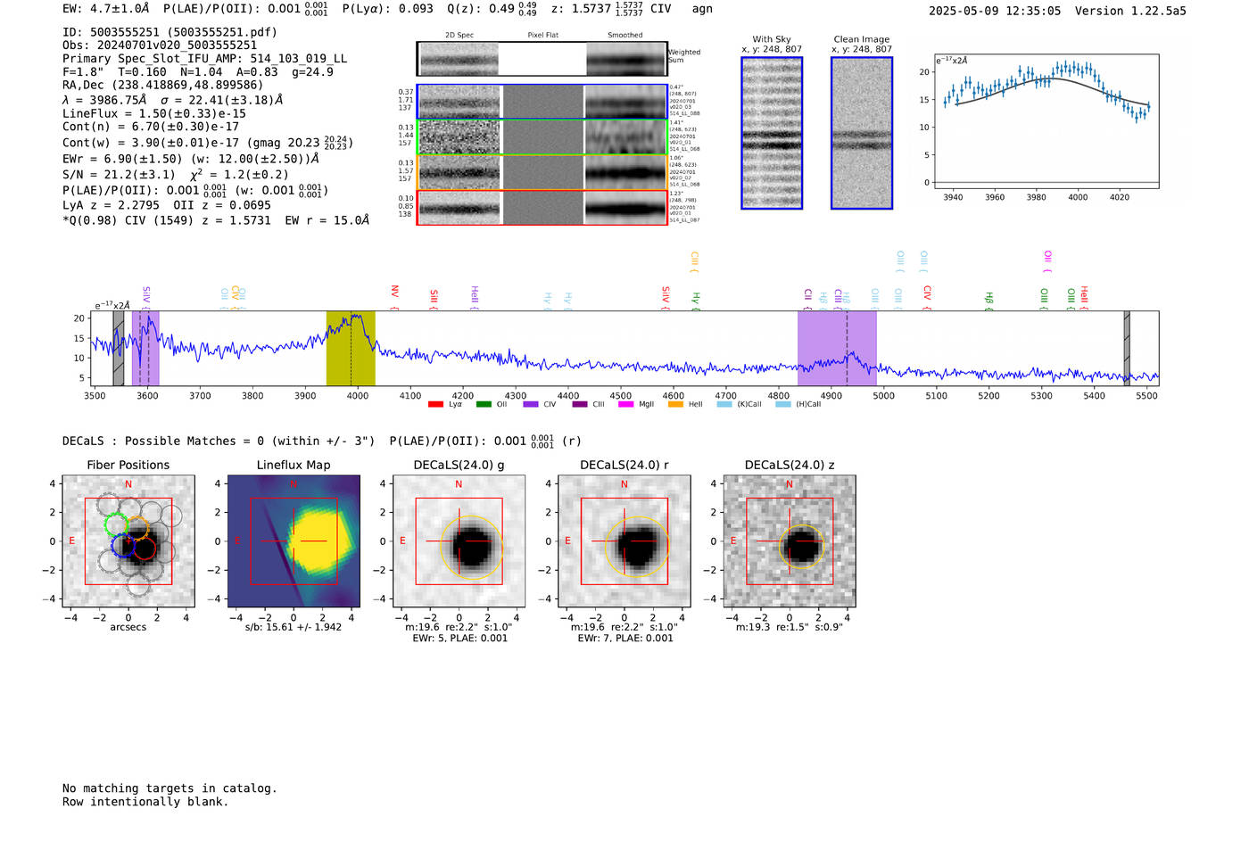The width and height of the screenshot is (1249, 850).
Task: Click the emission line fit plot
Action: [1046, 122]
